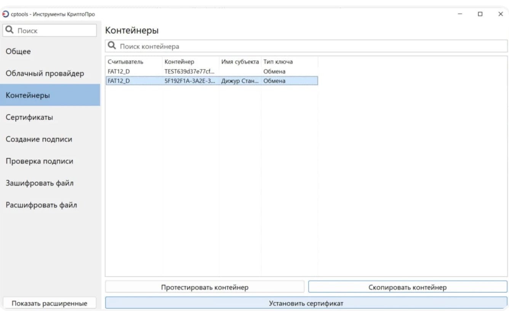Go to Зашифровать файл section

40,183
